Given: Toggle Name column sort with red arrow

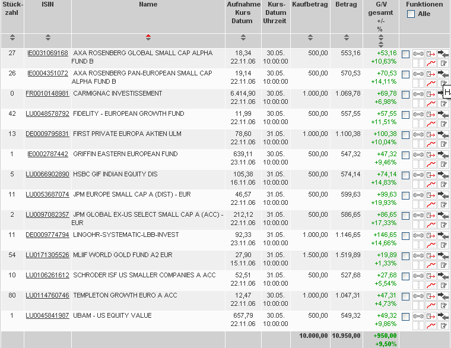Looking at the screenshot, I should (x=148, y=37).
